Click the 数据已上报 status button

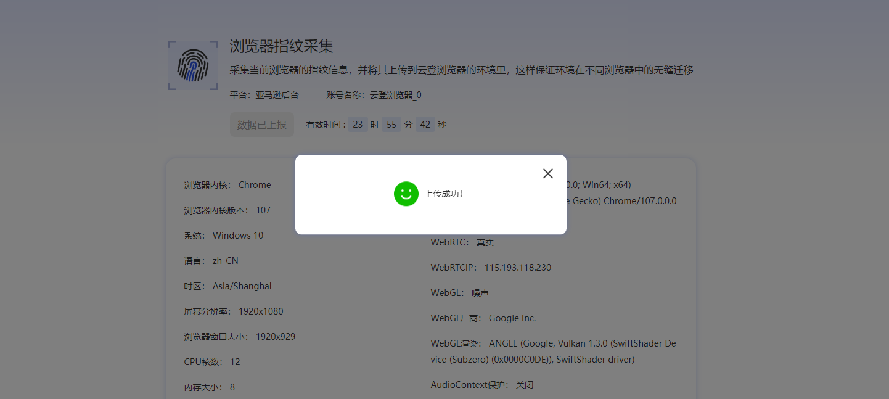point(261,124)
